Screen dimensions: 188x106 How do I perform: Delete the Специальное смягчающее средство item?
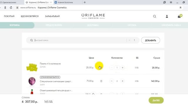(x=101, y=81)
